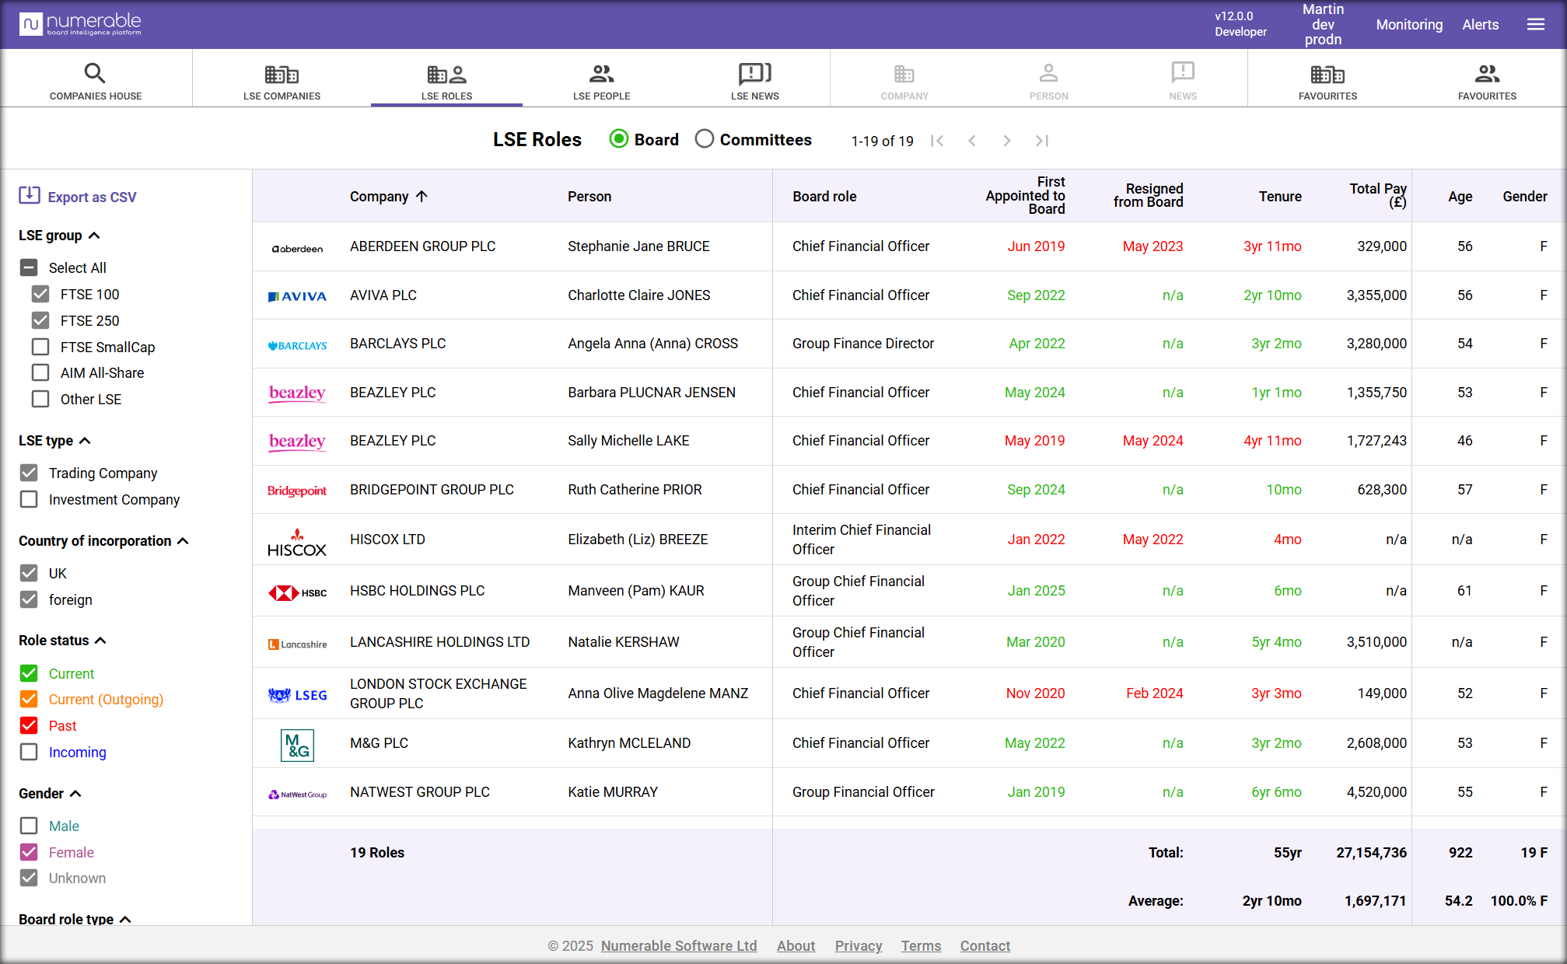
Task: Select the Committees radio button
Action: click(x=705, y=139)
